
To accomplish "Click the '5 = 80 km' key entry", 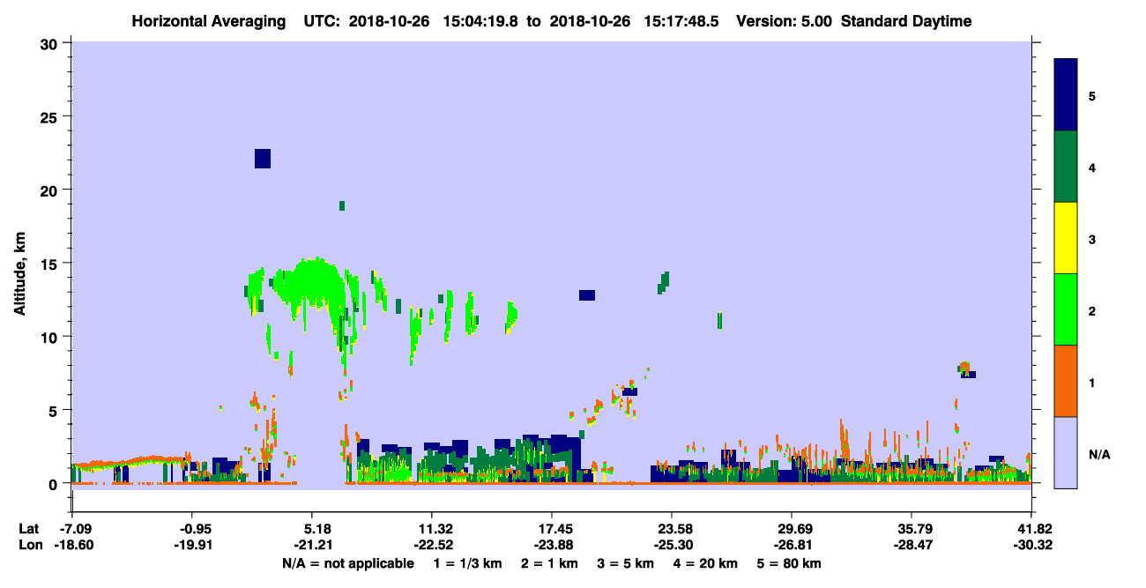I will coord(791,563).
